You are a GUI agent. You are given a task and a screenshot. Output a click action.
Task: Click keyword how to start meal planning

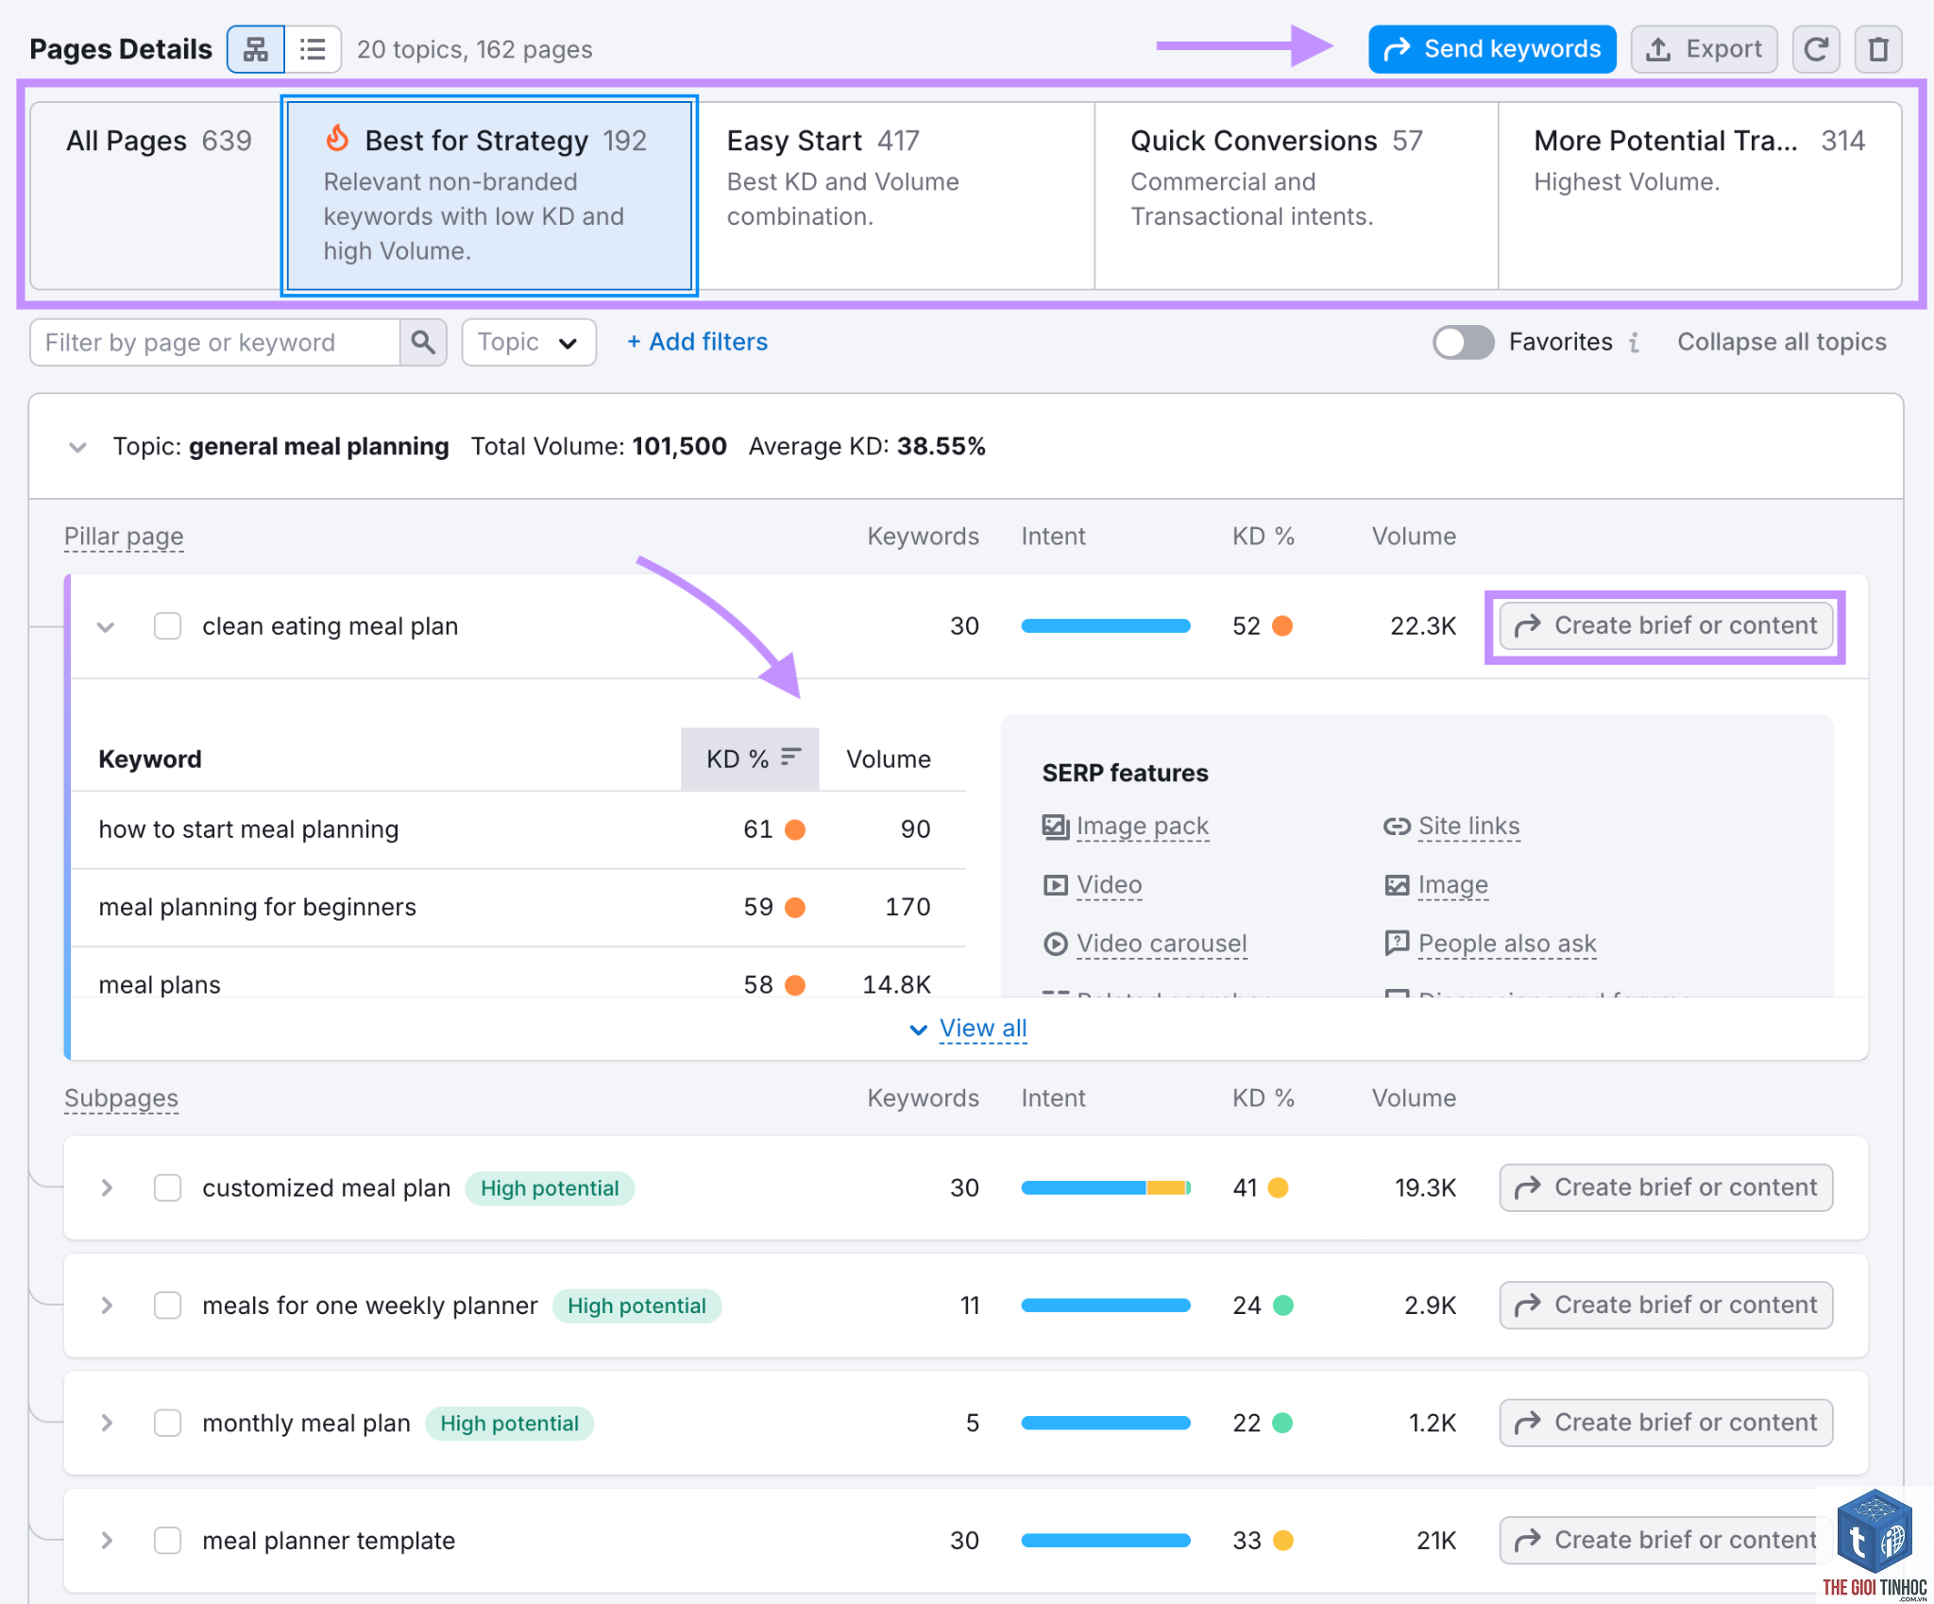coord(248,829)
